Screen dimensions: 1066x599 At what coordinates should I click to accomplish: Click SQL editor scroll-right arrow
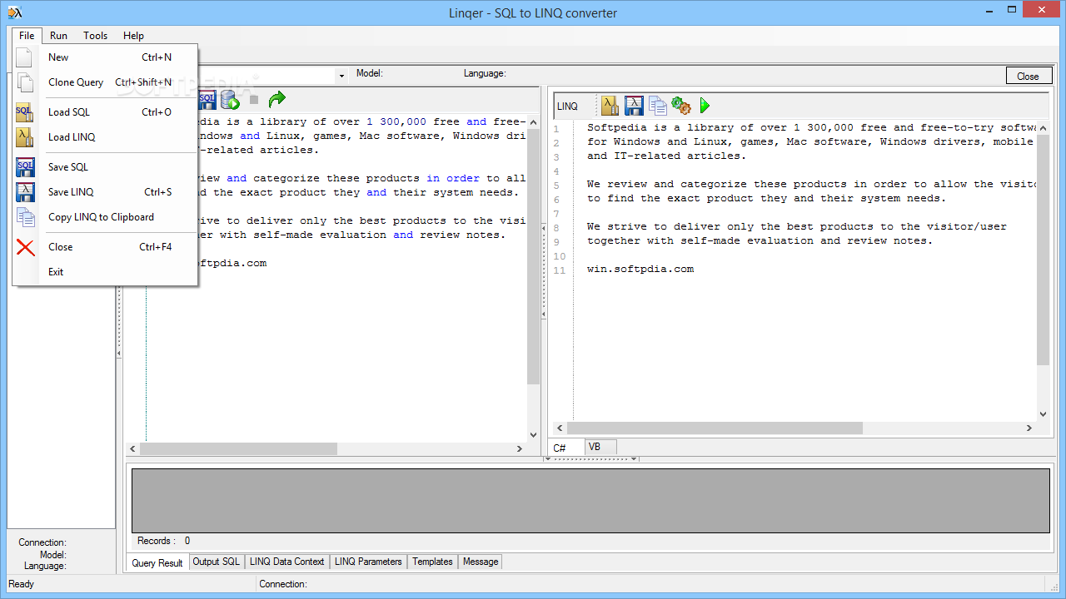click(521, 448)
